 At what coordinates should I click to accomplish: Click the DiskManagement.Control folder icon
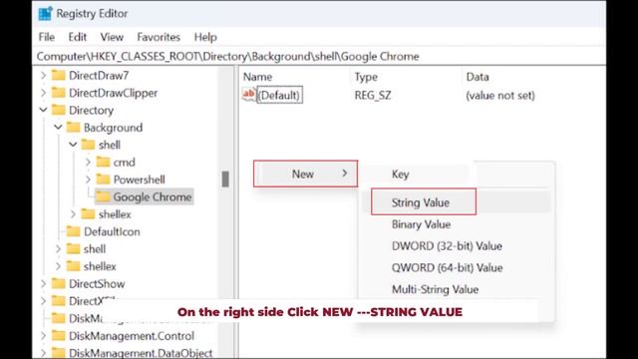(x=59, y=336)
